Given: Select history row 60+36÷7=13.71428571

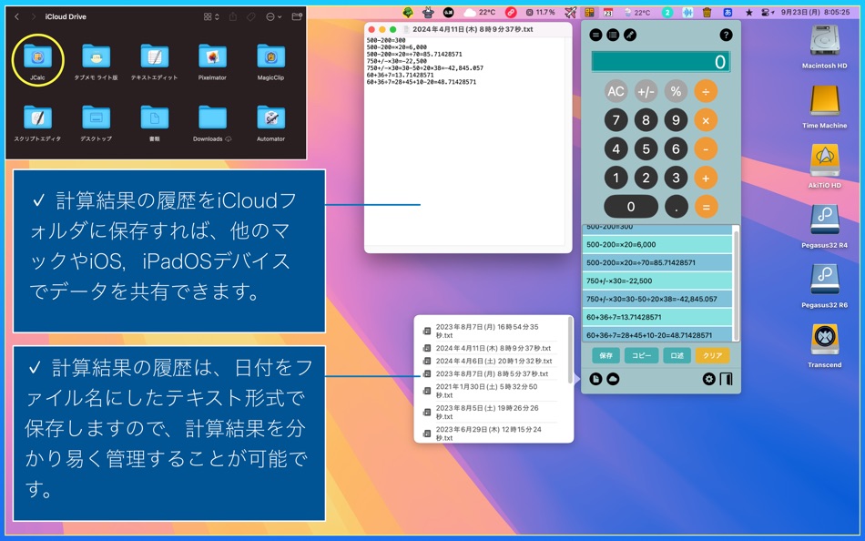Looking at the screenshot, I should pyautogui.click(x=657, y=317).
